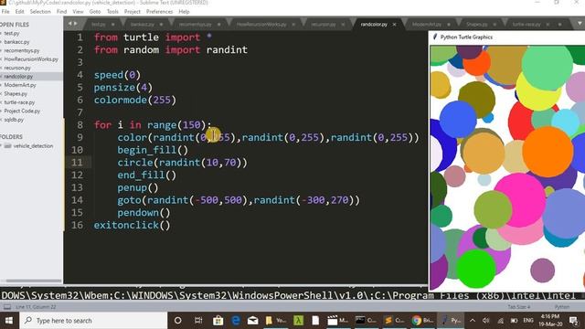The image size is (585, 329).
Task: Open Google Chrome taskbar icon
Action: point(422,321)
